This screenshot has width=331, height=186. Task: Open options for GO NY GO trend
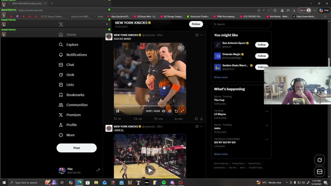267,140
